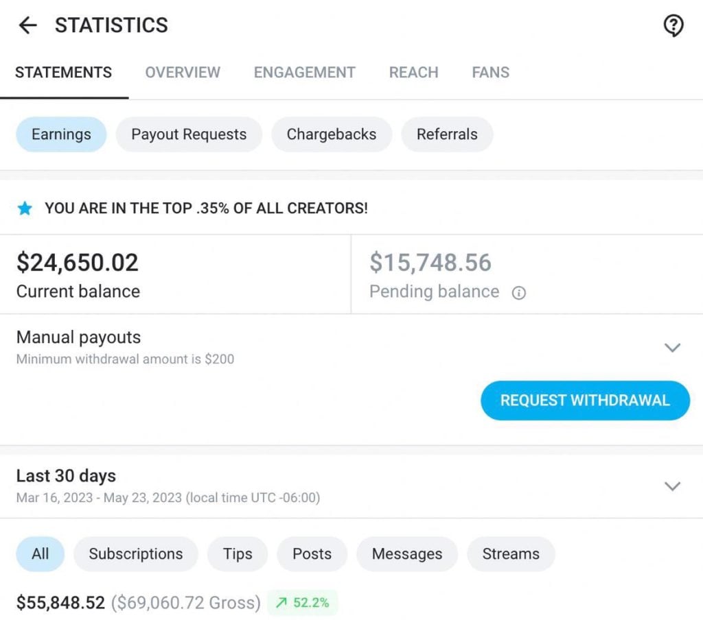Select the Statements tab
Image resolution: width=703 pixels, height=620 pixels.
63,73
